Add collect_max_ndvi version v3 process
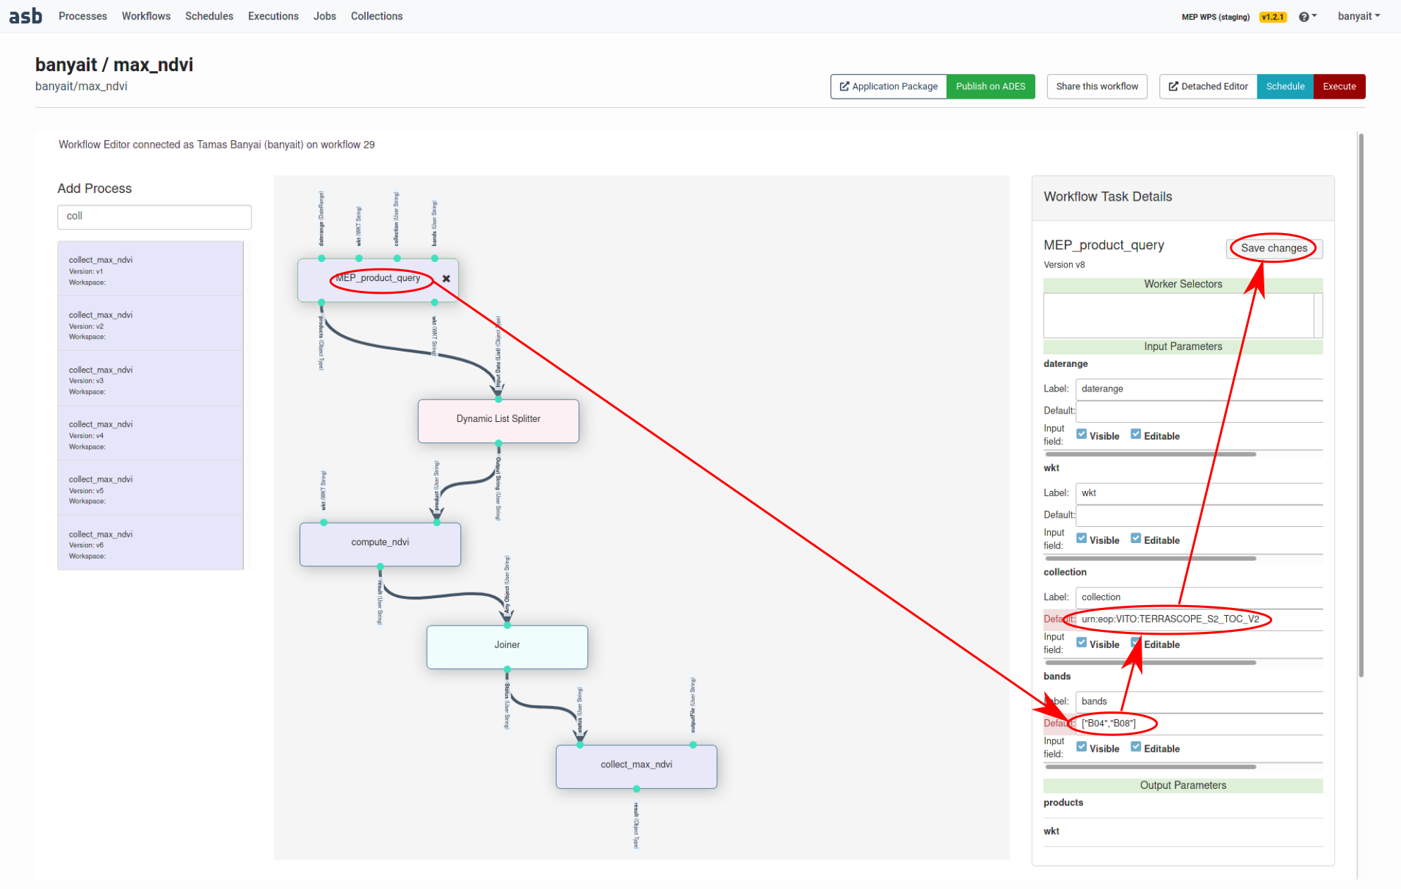Screen dimensions: 1401x889 (x=150, y=379)
